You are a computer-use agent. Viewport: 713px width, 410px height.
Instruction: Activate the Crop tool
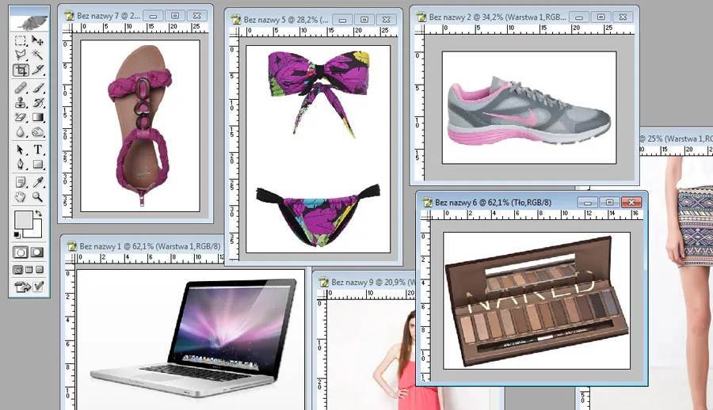21,70
